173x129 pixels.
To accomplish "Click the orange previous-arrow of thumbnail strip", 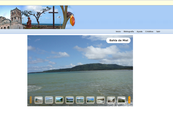I will point(31,100).
